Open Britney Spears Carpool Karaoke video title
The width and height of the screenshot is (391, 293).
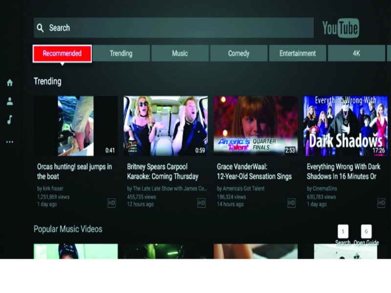[x=163, y=171]
